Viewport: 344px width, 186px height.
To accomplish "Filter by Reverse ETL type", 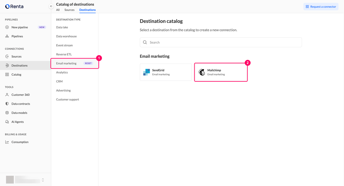I will tap(64, 54).
